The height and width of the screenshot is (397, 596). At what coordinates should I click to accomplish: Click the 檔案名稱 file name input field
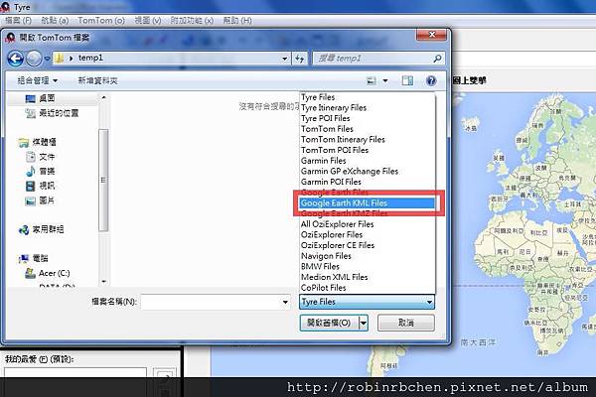point(216,302)
